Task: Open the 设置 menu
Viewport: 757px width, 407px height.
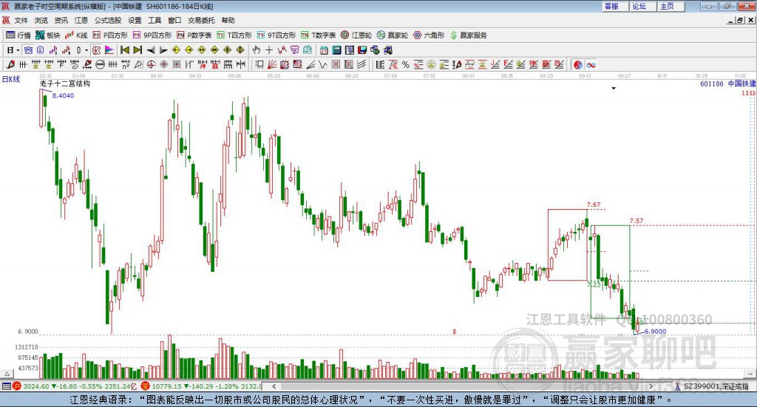Action: 135,20
